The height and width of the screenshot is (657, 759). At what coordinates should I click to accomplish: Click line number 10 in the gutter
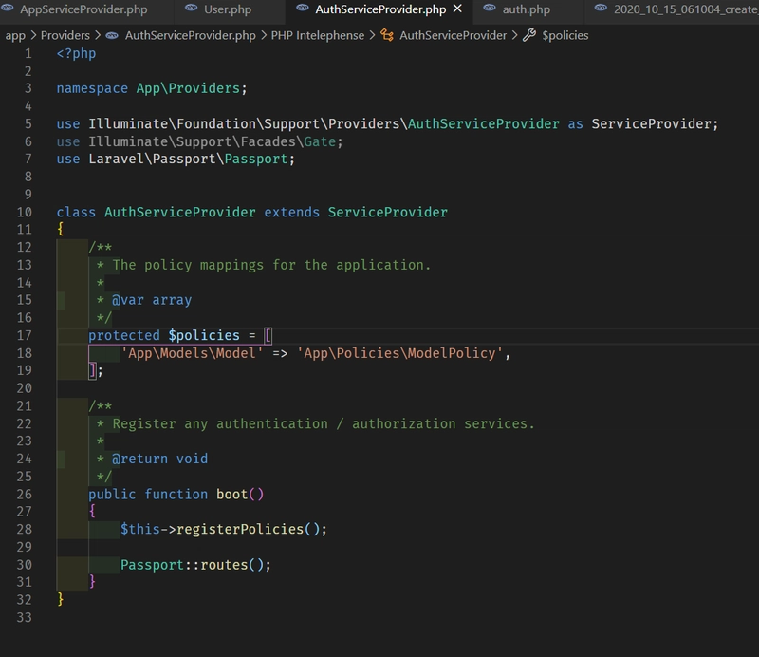(25, 213)
